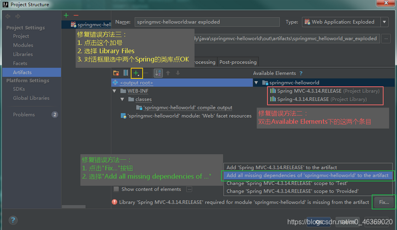
Task: Open Modules settings section
Action: pos(23,45)
